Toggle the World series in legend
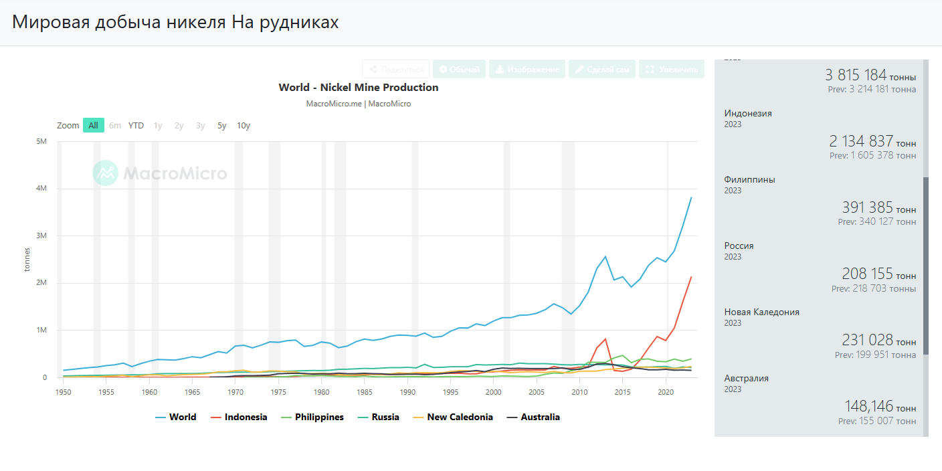 pyautogui.click(x=175, y=417)
